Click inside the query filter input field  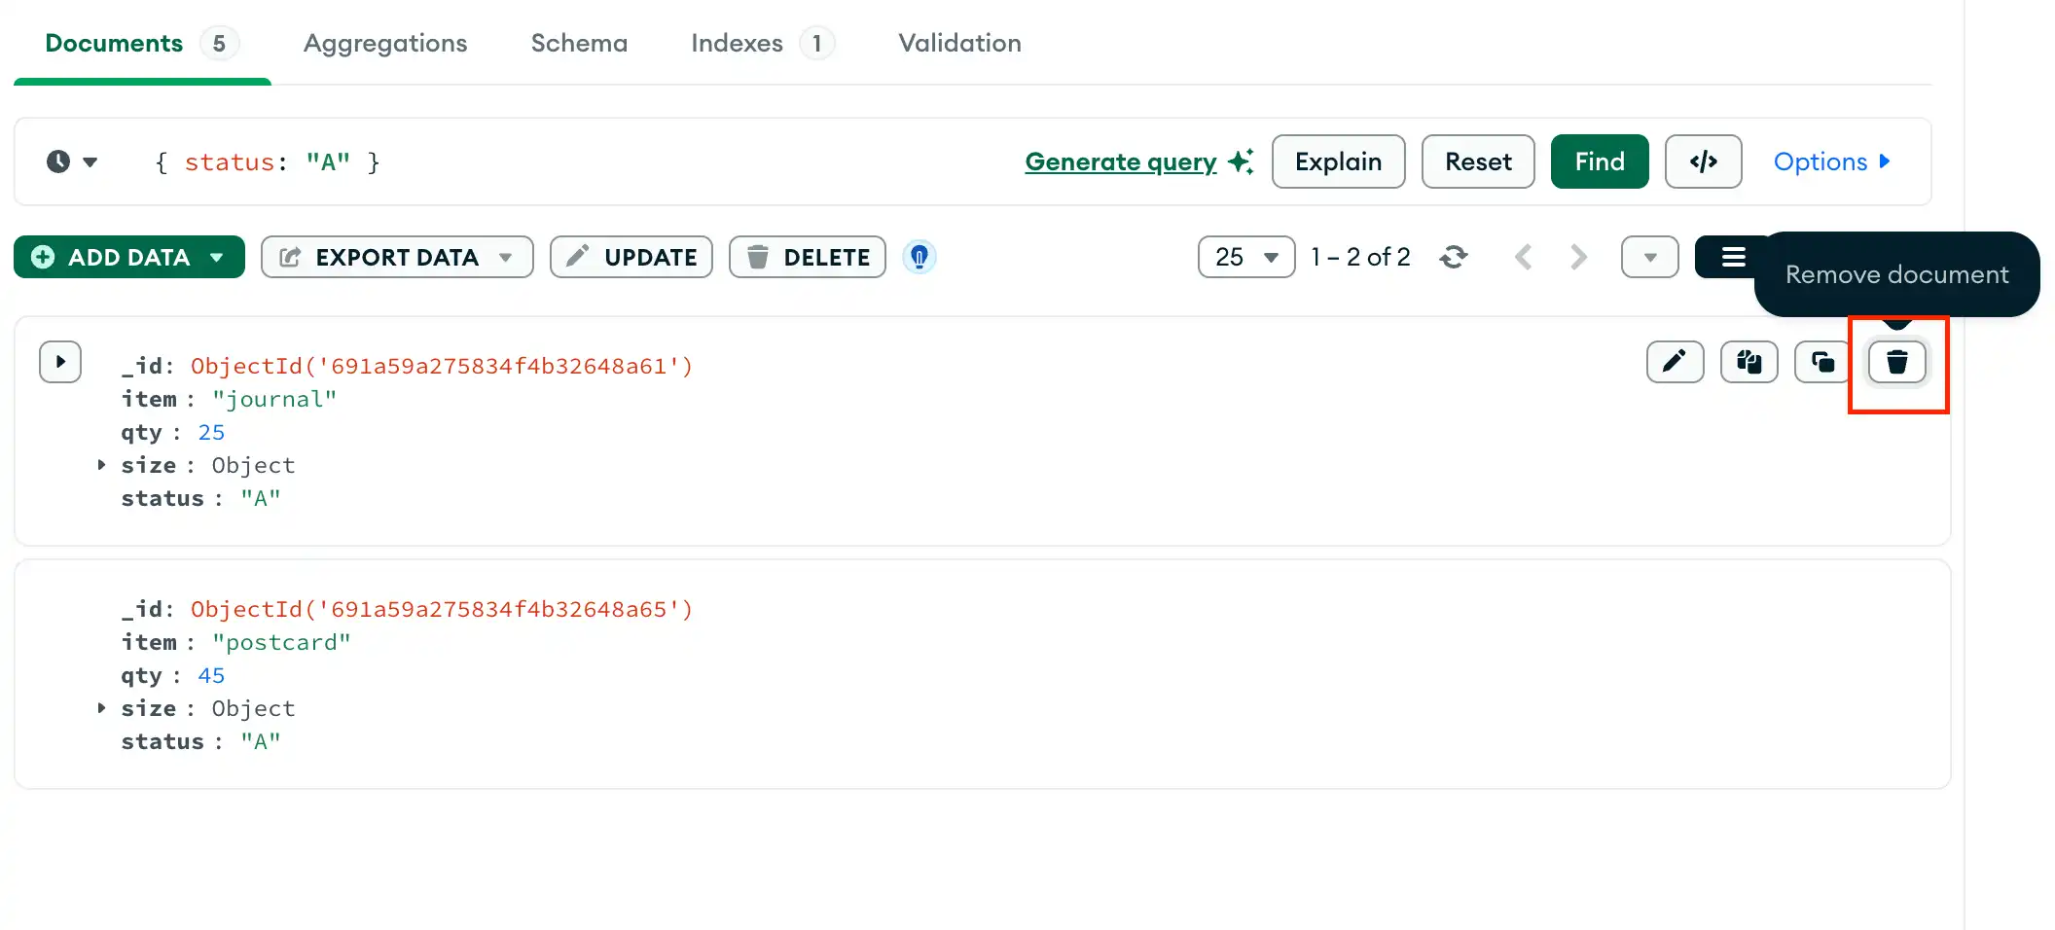[x=584, y=161]
